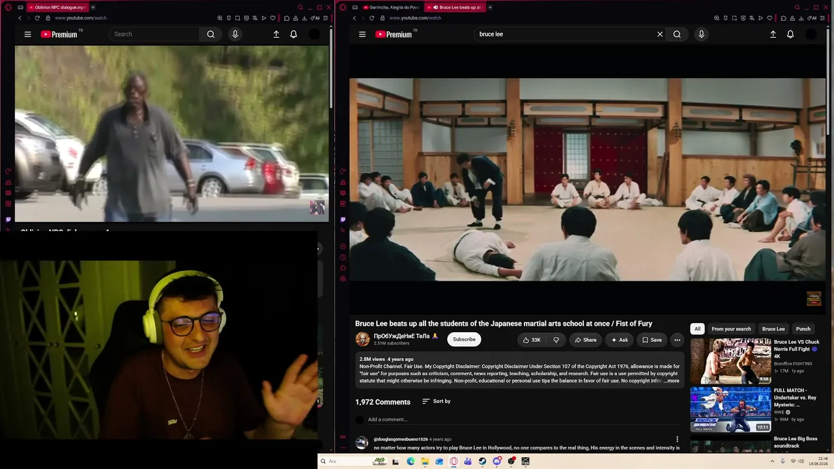Dislike the Bruce Lee video
Image resolution: width=834 pixels, height=469 pixels.
point(556,339)
